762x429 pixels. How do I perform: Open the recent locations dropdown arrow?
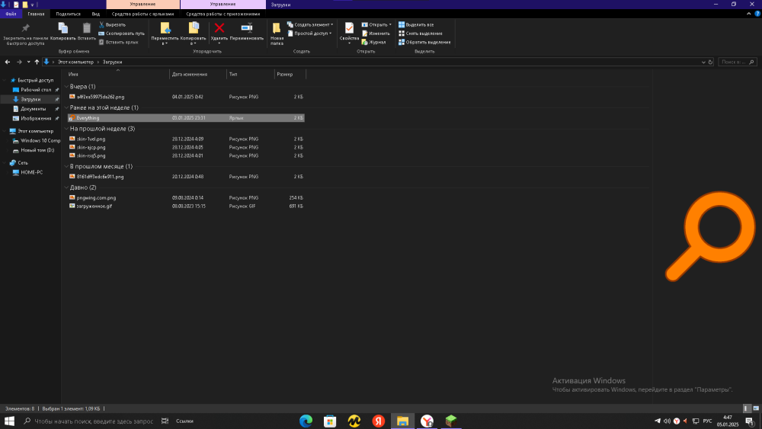click(x=29, y=62)
